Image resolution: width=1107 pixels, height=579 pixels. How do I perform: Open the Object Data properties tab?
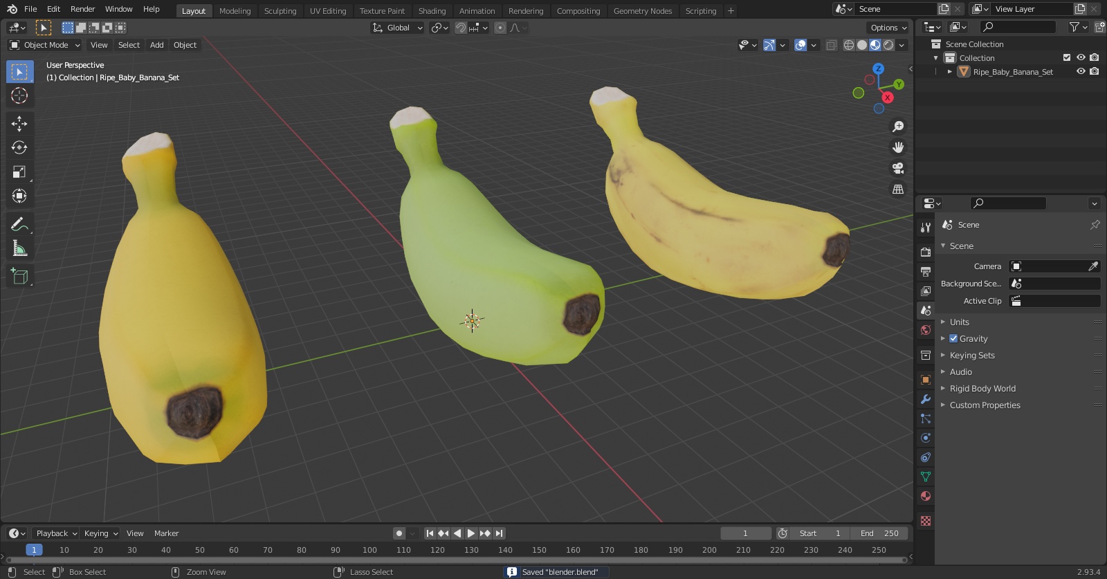pyautogui.click(x=925, y=477)
